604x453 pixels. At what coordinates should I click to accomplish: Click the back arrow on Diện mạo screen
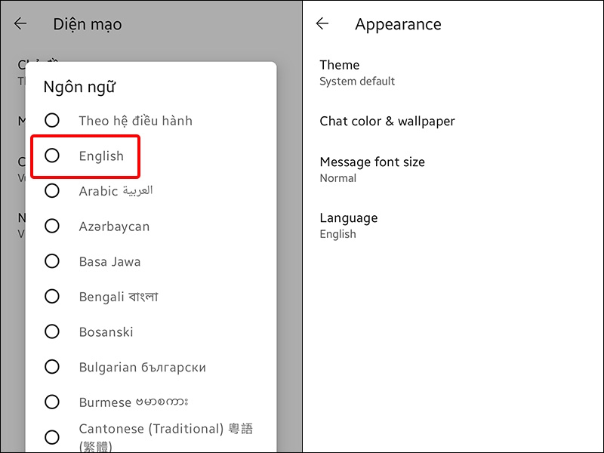tap(20, 23)
